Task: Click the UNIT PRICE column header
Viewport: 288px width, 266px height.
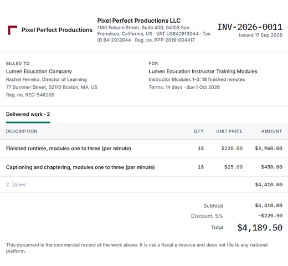Action: tap(229, 131)
